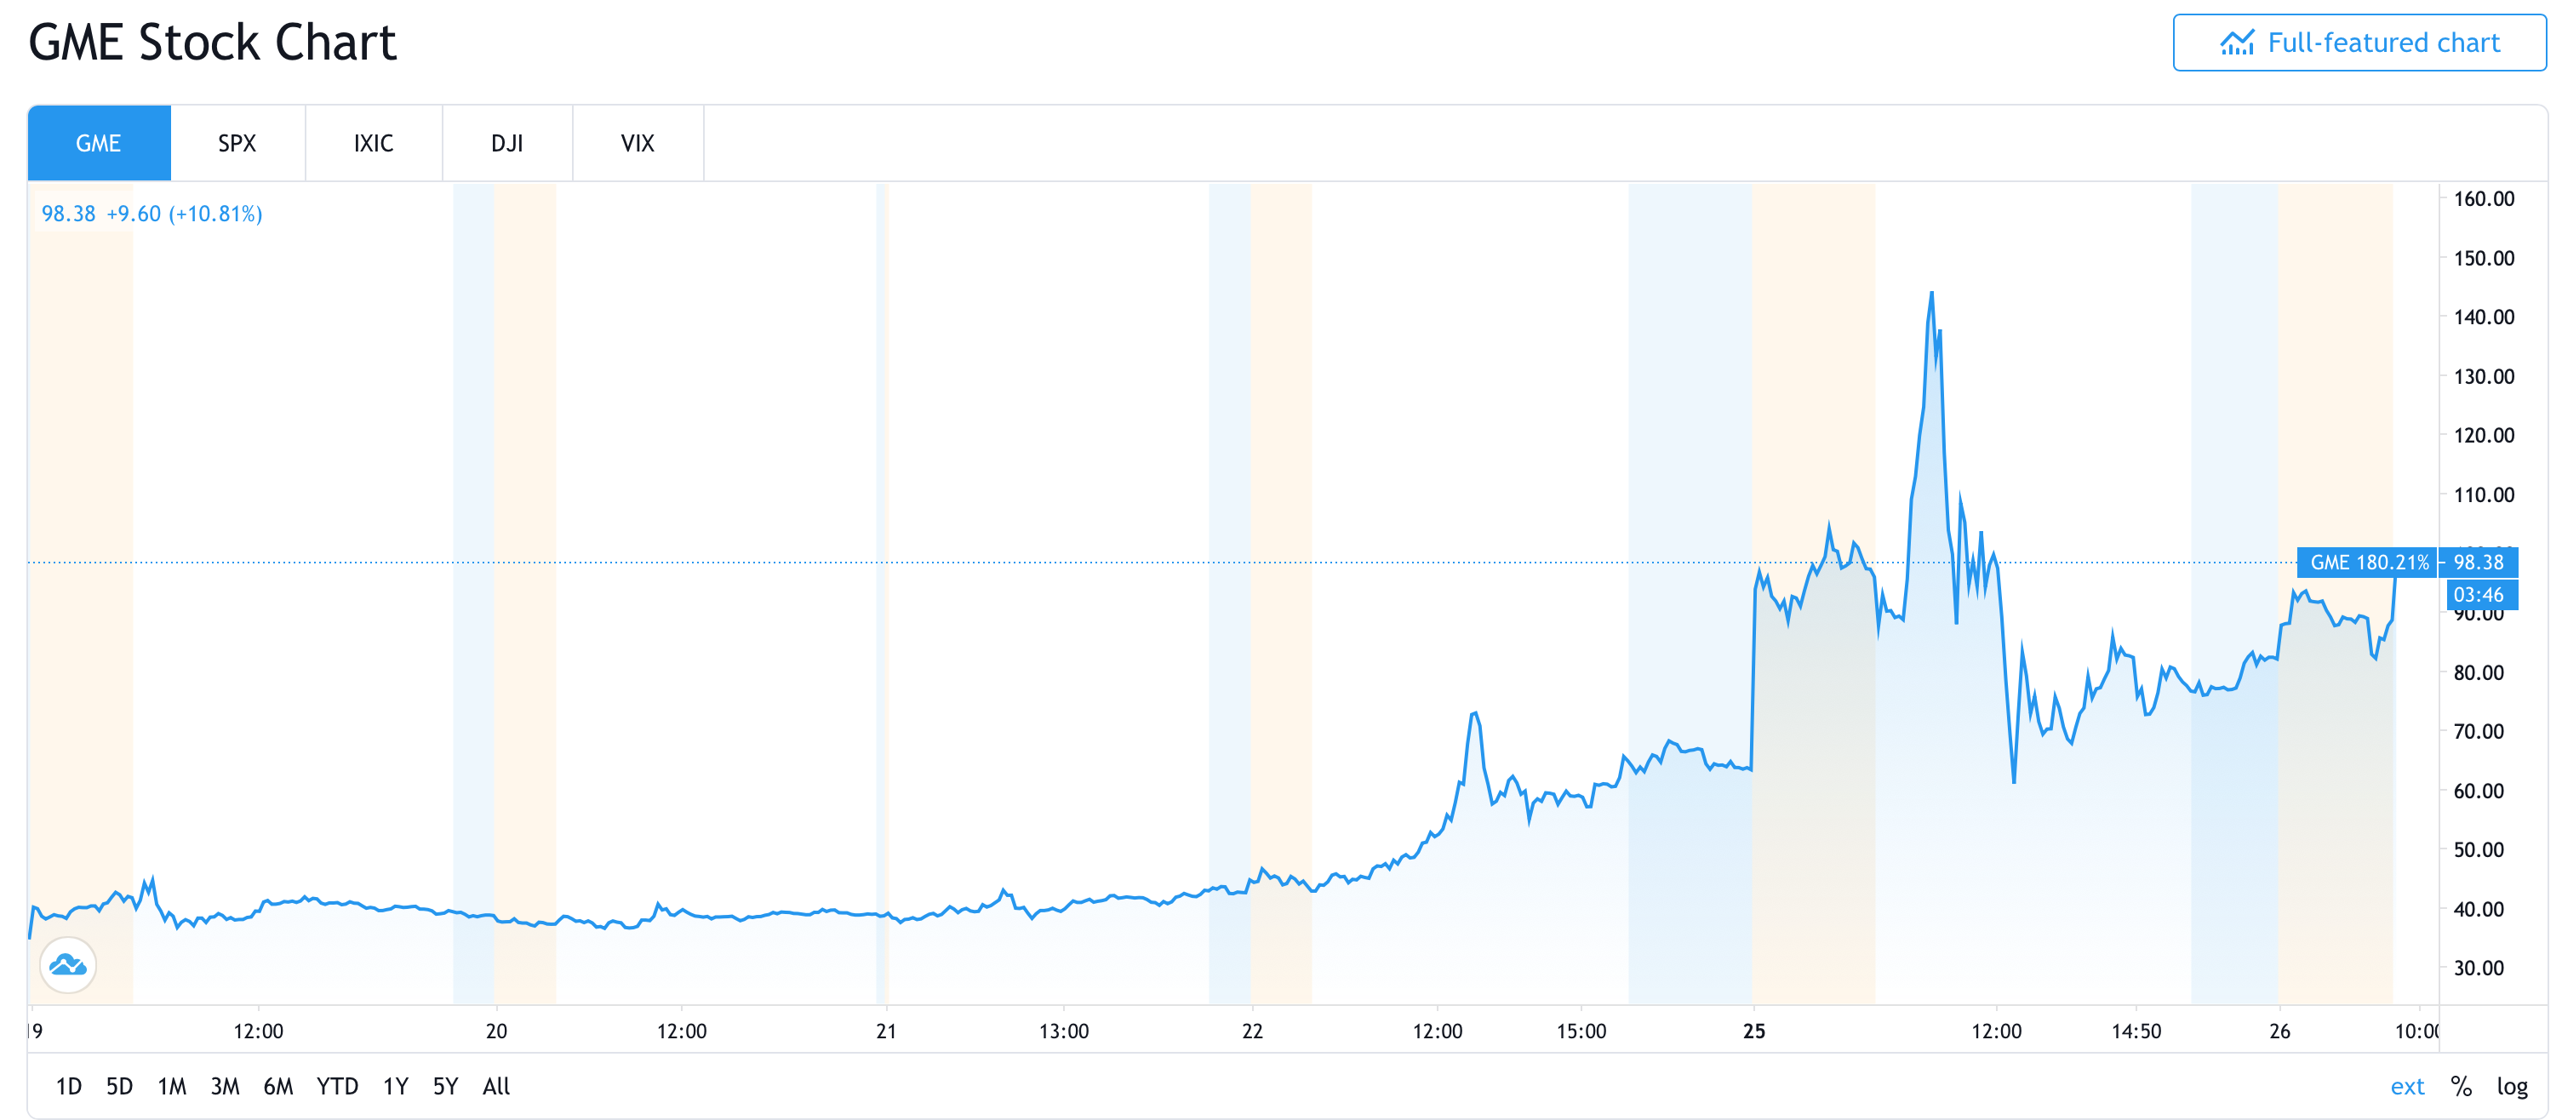The width and height of the screenshot is (2562, 1120).
Task: Select the 5Y time range
Action: (445, 1086)
